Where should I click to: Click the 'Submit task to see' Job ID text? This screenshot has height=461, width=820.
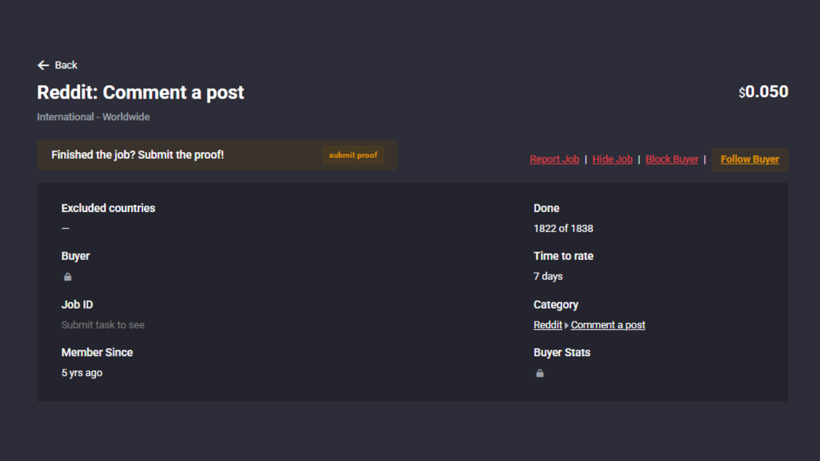(x=103, y=325)
